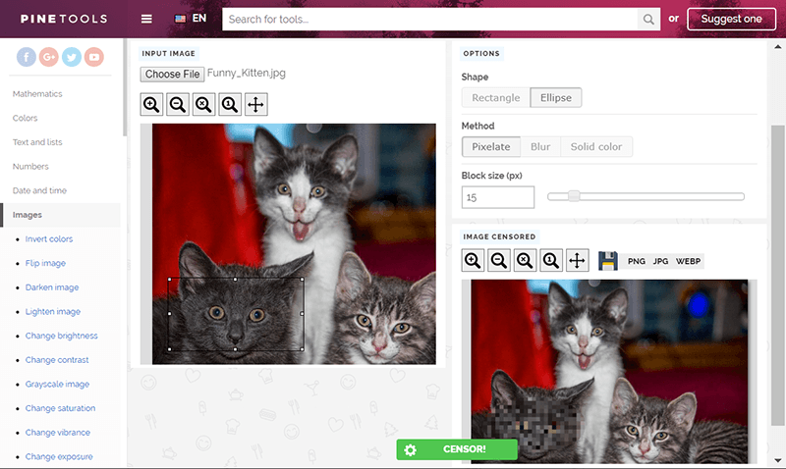Image resolution: width=786 pixels, height=469 pixels.
Task: Click the Block size slider
Action: coord(646,196)
